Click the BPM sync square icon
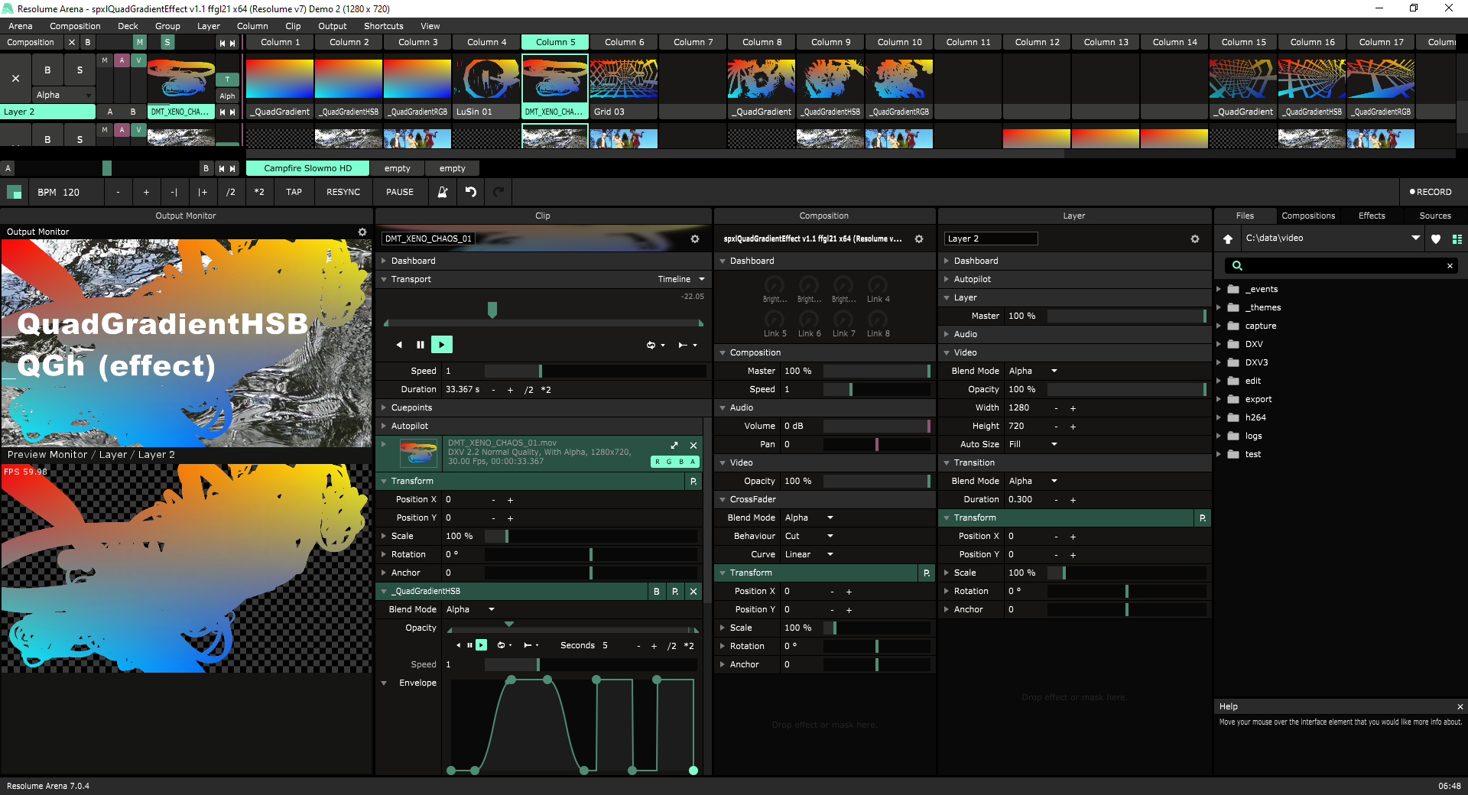The width and height of the screenshot is (1468, 795). [14, 192]
